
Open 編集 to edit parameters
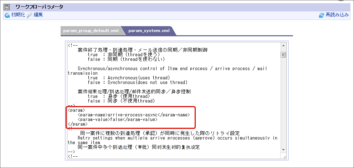point(38,15)
